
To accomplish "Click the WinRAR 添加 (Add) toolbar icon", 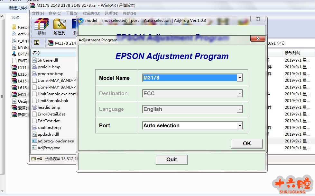I will [x=42, y=26].
